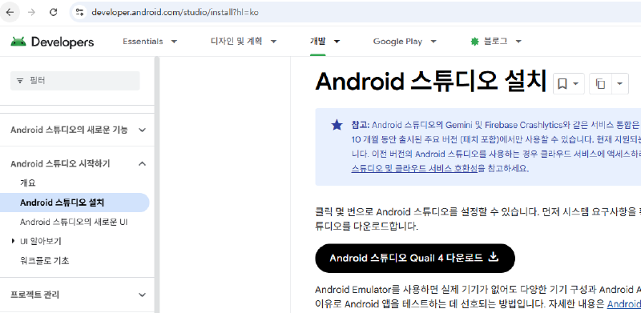Open site information icon in address bar
This screenshot has height=313, width=641.
79,12
